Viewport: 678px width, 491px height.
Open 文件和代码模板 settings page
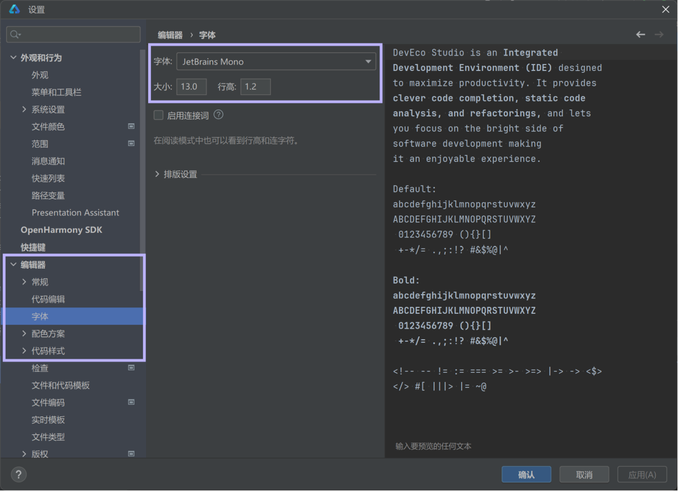pyautogui.click(x=61, y=385)
